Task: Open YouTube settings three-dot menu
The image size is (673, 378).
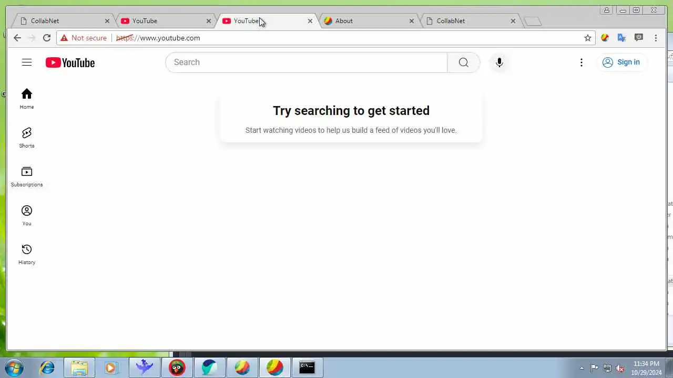Action: click(581, 62)
